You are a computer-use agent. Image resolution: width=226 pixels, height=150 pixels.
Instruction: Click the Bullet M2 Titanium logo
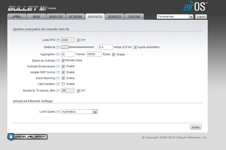(32, 8)
